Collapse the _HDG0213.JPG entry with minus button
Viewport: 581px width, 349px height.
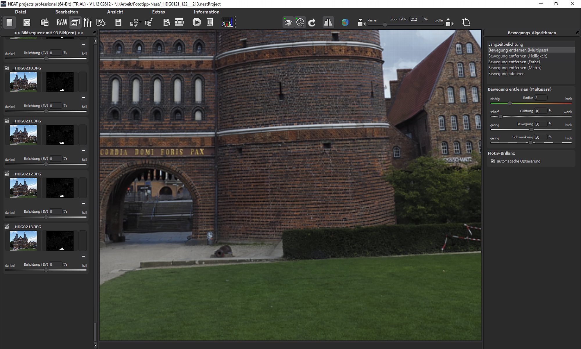pyautogui.click(x=84, y=256)
